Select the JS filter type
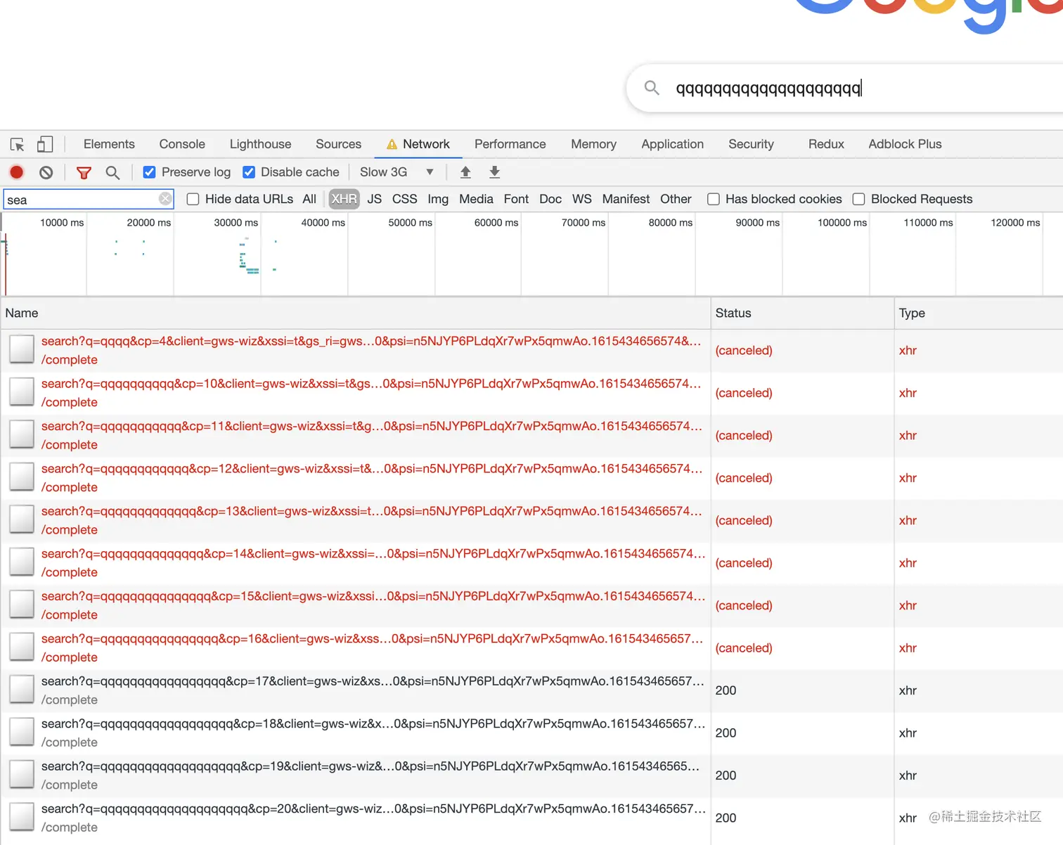 pyautogui.click(x=375, y=199)
